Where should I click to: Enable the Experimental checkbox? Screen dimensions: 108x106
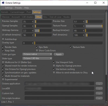(3, 79)
